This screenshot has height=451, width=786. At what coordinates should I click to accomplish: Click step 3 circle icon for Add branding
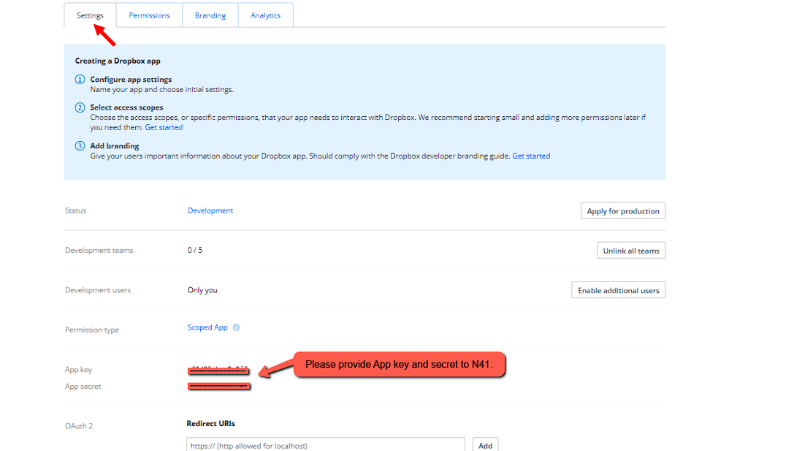(x=80, y=146)
